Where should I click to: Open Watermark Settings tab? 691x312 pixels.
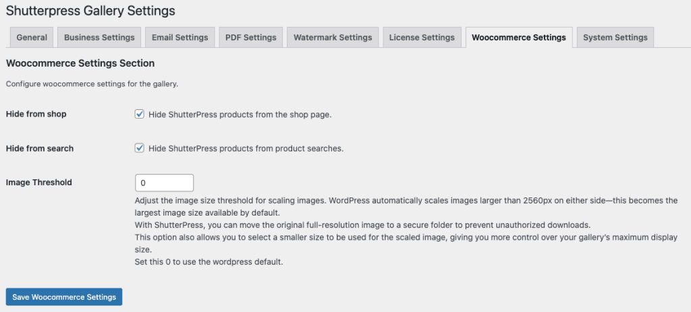[333, 38]
